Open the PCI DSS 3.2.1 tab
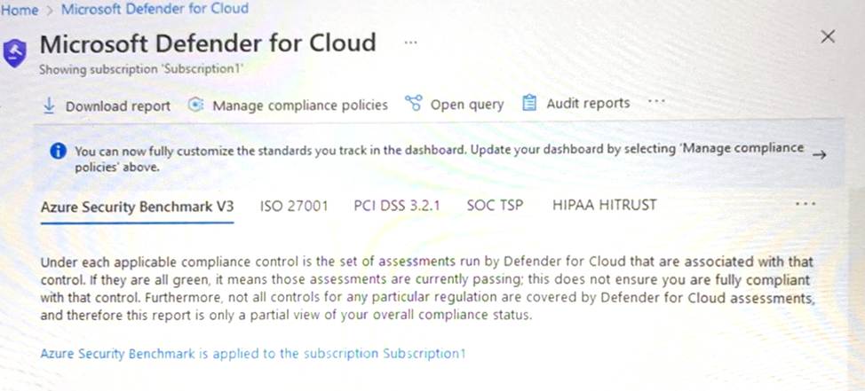The image size is (865, 391). pyautogui.click(x=397, y=206)
